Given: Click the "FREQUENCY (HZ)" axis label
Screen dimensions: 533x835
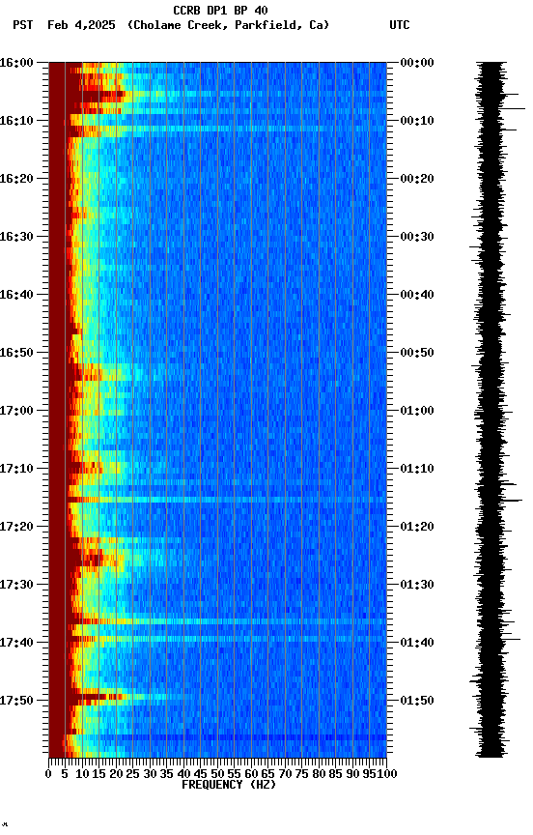Looking at the screenshot, I should 229,785.
